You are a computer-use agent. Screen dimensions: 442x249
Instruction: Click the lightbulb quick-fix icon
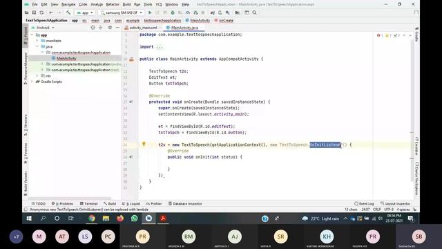pyautogui.click(x=144, y=144)
